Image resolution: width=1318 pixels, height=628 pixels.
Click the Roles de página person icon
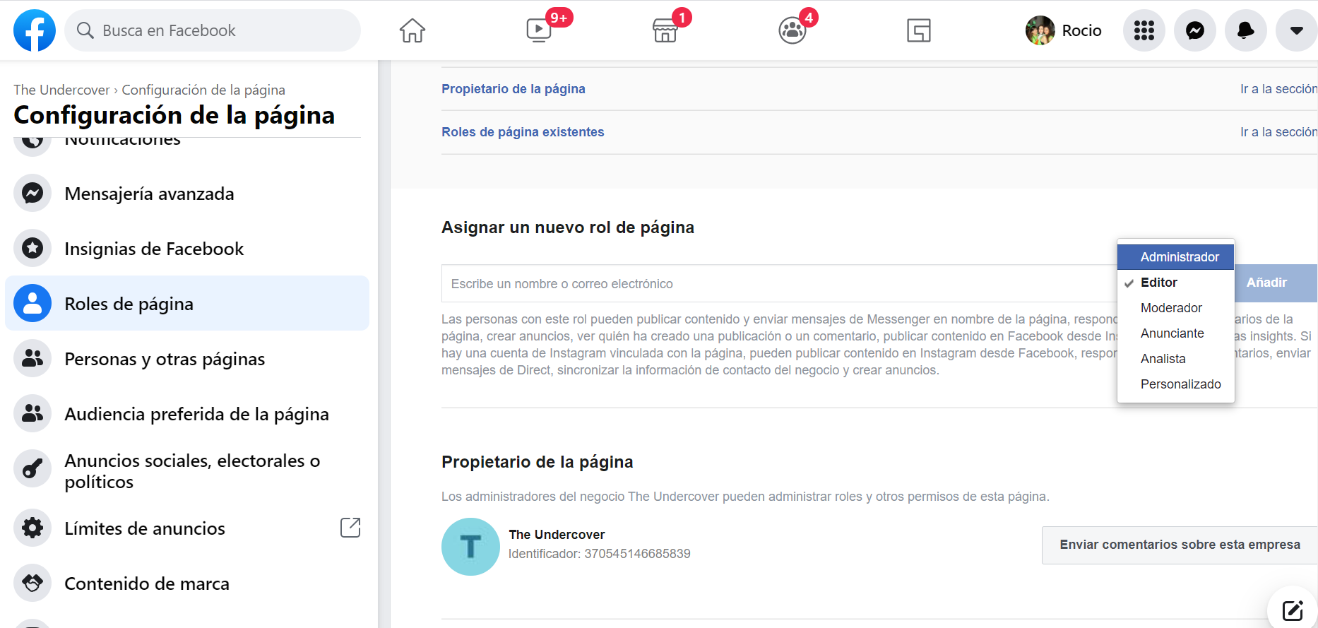click(32, 303)
